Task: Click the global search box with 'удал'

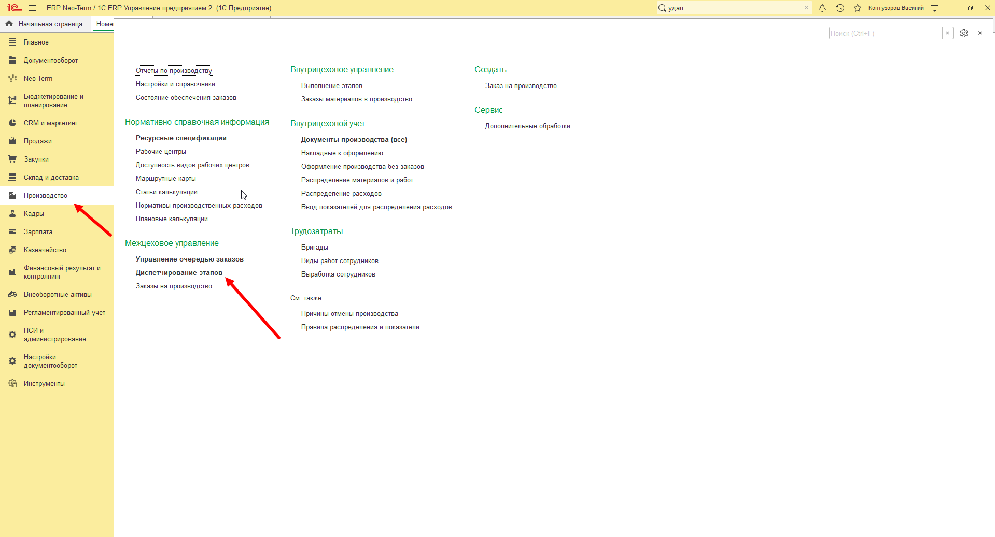Action: tap(734, 8)
